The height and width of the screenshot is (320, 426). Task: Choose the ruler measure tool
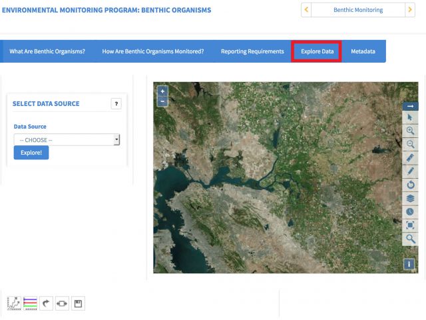coord(410,158)
